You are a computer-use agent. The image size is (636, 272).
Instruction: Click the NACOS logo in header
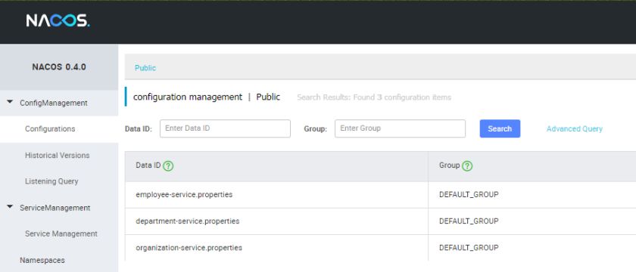coord(58,20)
